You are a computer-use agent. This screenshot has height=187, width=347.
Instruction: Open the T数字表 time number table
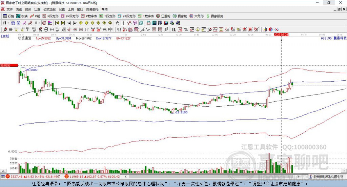click(x=146, y=16)
